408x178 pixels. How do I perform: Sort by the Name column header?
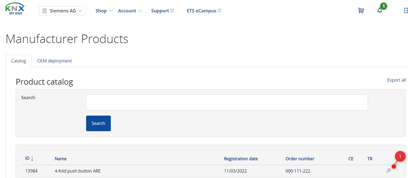(x=61, y=159)
